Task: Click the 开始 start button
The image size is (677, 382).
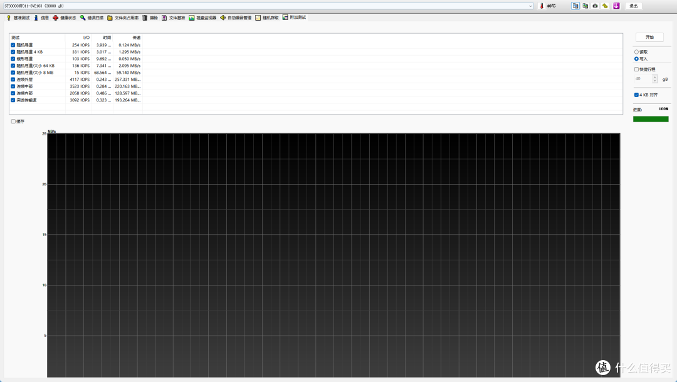Action: 649,37
